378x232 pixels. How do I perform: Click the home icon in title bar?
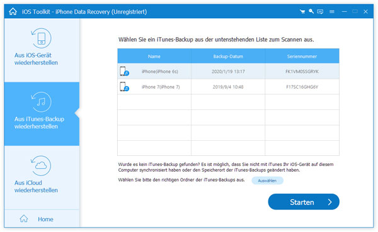(x=13, y=11)
